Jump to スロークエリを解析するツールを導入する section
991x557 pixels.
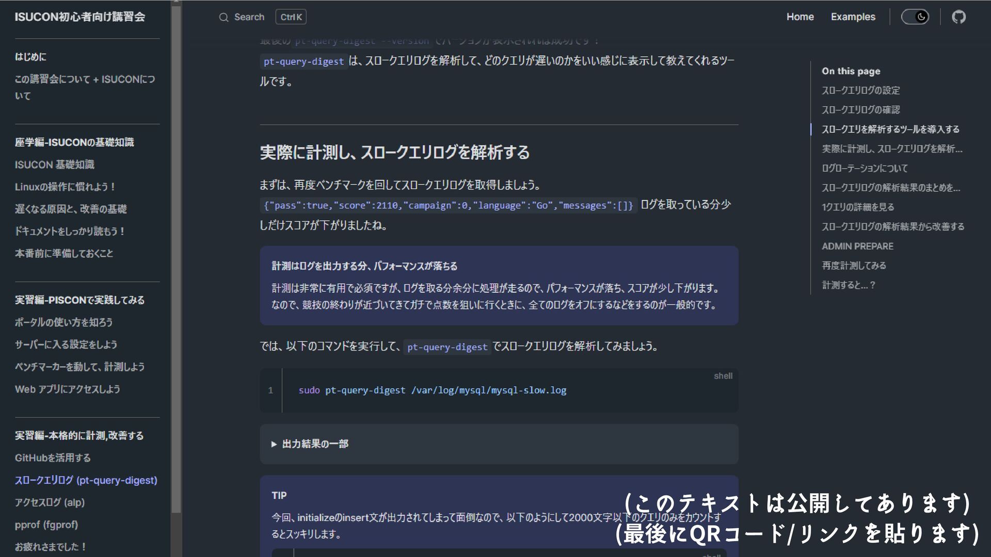point(890,129)
